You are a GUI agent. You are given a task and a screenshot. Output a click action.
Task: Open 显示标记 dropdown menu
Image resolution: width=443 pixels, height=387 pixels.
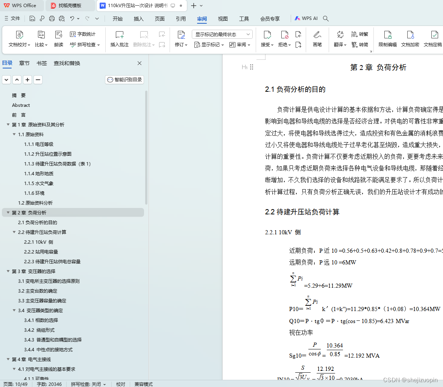[x=209, y=45]
